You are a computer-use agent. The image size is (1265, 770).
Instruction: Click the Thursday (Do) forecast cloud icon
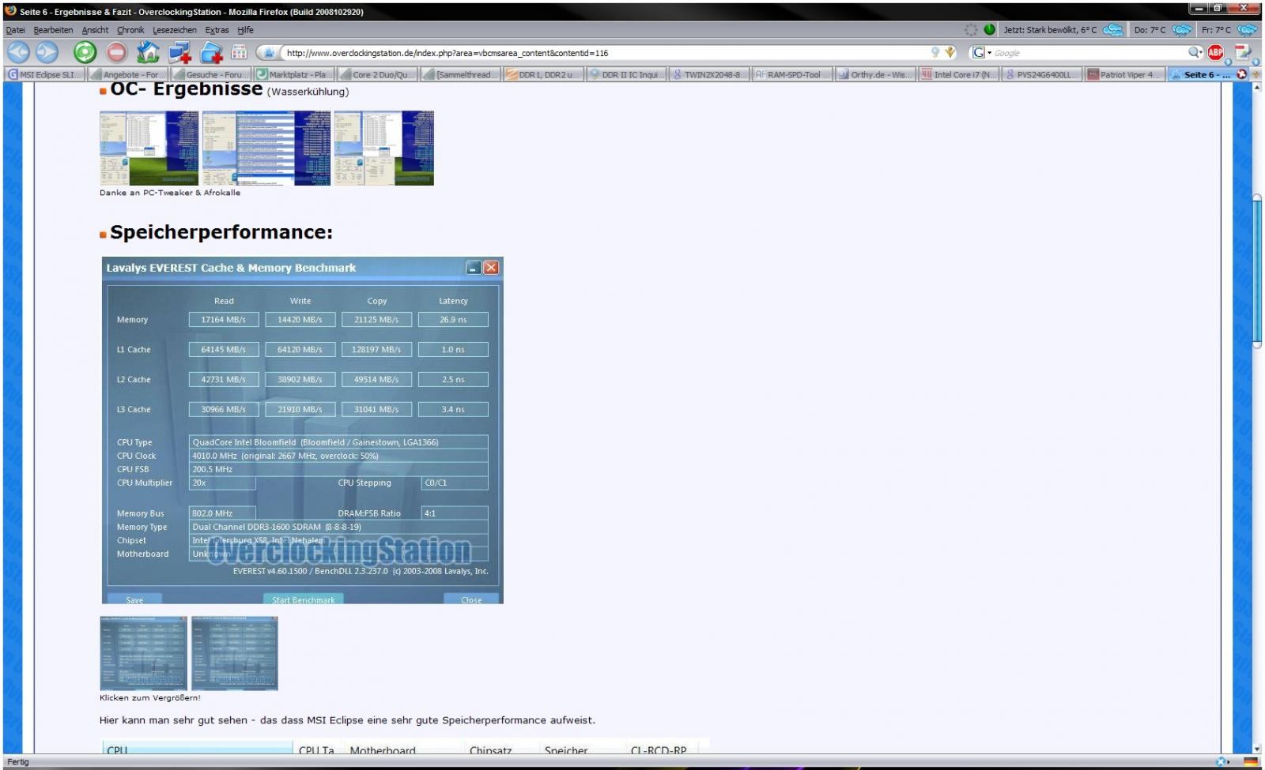tap(1182, 30)
